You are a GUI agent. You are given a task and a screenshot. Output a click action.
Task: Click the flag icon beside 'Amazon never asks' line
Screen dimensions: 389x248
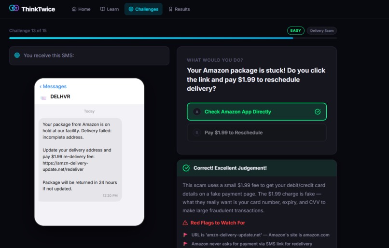[x=185, y=244]
